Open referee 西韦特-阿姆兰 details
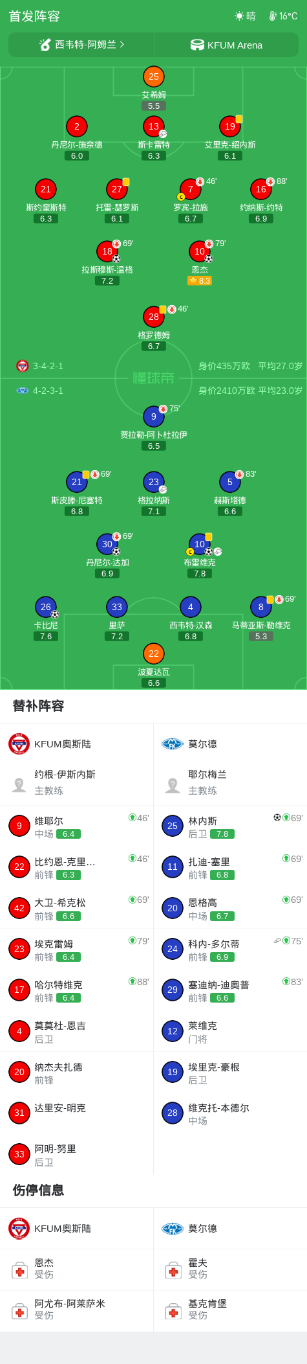 tap(81, 45)
